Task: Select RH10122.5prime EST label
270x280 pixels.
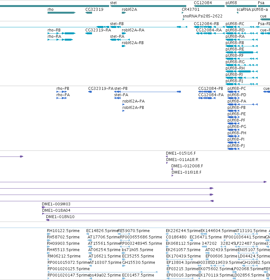Action: point(63,231)
